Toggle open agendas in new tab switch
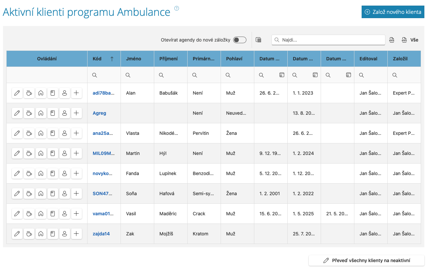 tap(240, 40)
